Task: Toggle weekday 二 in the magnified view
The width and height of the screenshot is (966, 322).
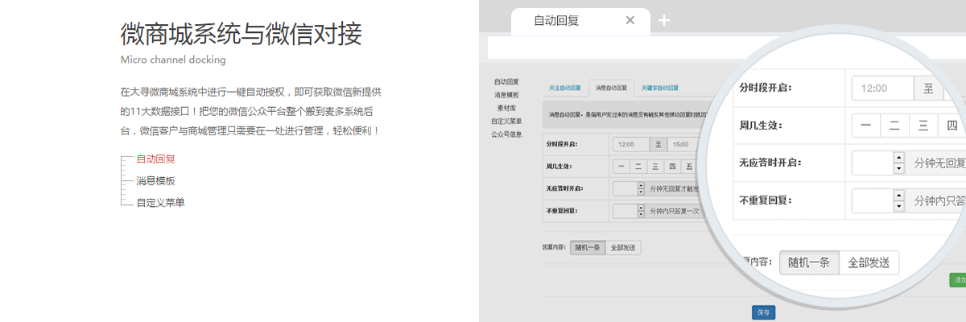Action: coord(894,126)
